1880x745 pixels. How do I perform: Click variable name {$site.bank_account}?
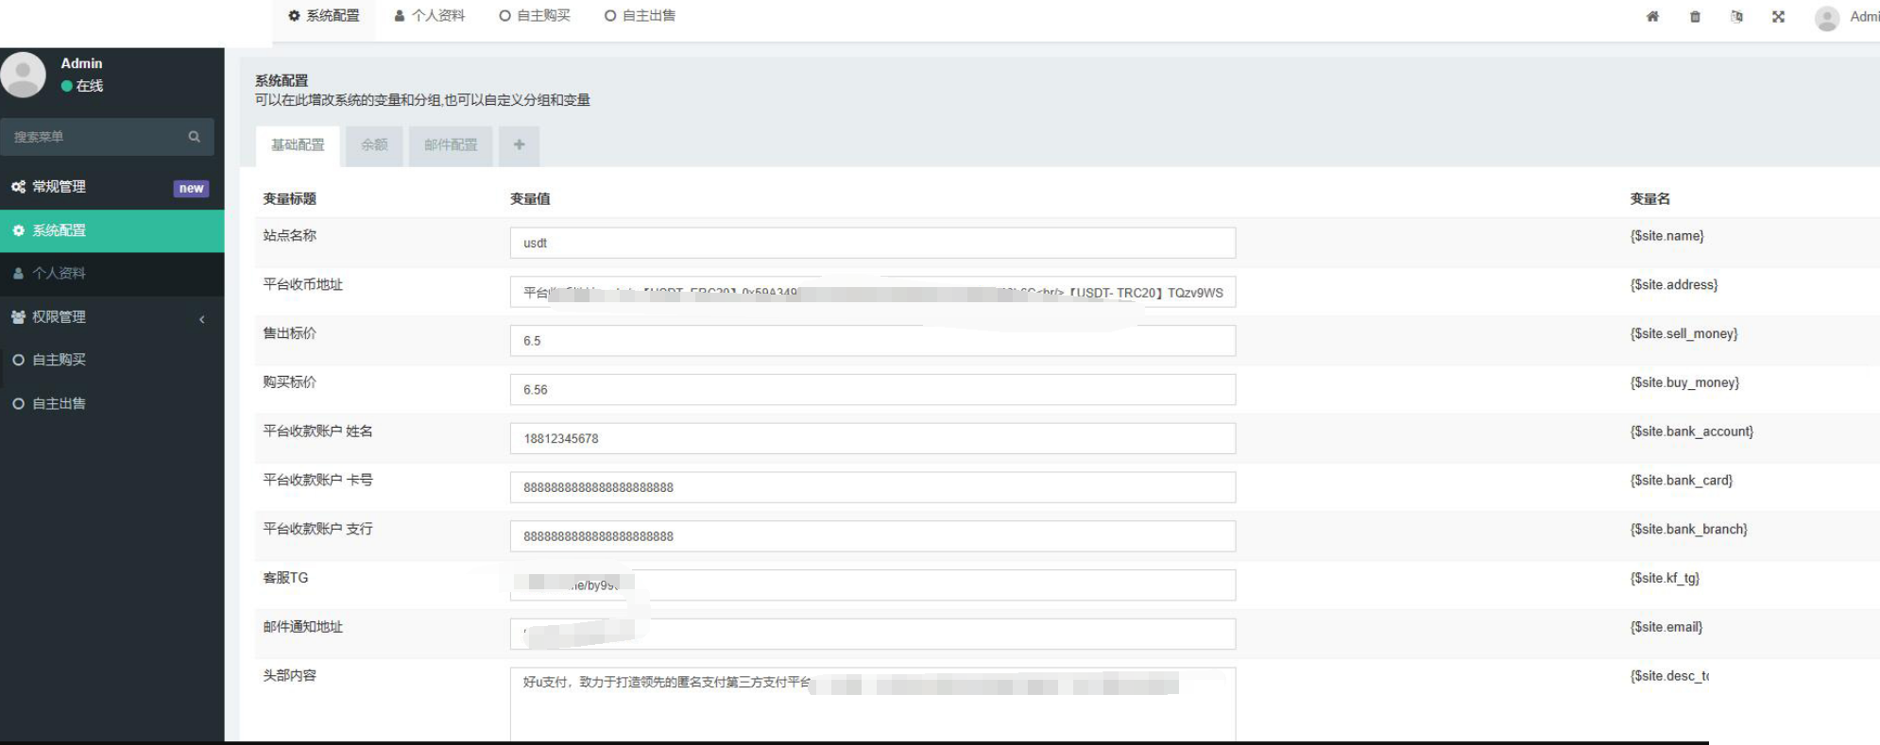1691,432
